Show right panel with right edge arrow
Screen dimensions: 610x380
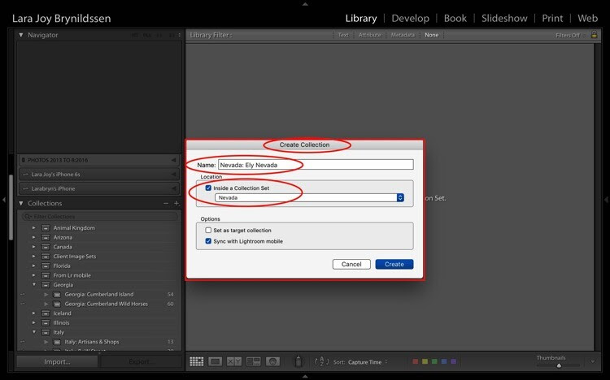click(x=606, y=200)
